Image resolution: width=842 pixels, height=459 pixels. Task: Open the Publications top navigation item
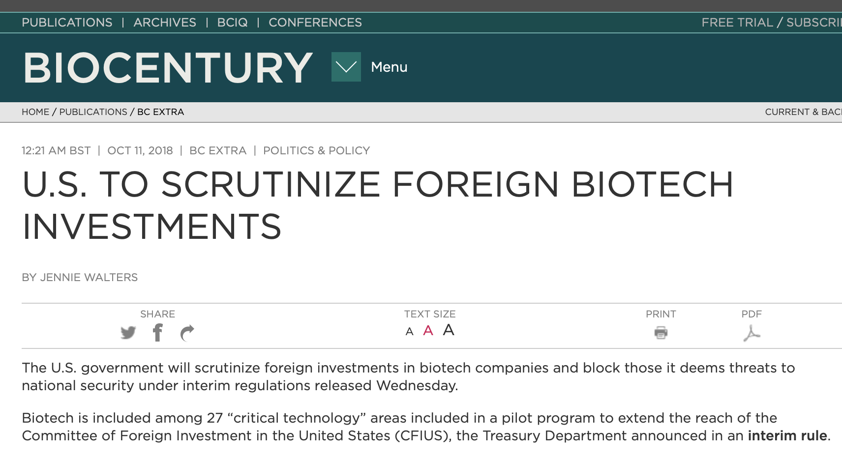[67, 23]
